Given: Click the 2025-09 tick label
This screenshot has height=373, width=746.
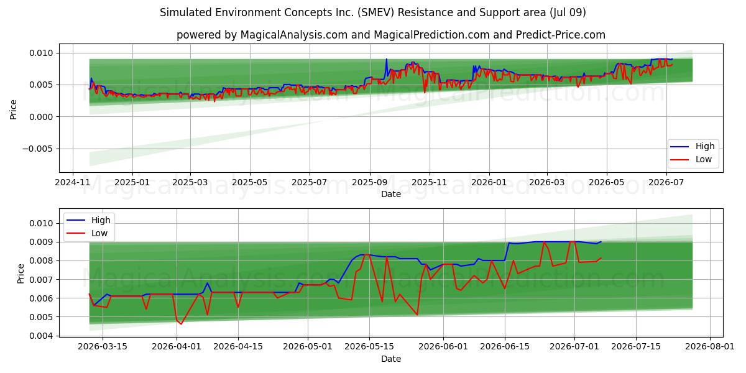Looking at the screenshot, I should (x=369, y=182).
